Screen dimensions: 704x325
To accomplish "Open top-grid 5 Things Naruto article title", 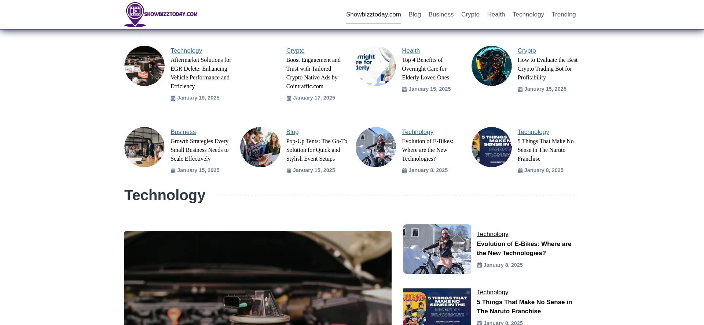I will point(546,150).
